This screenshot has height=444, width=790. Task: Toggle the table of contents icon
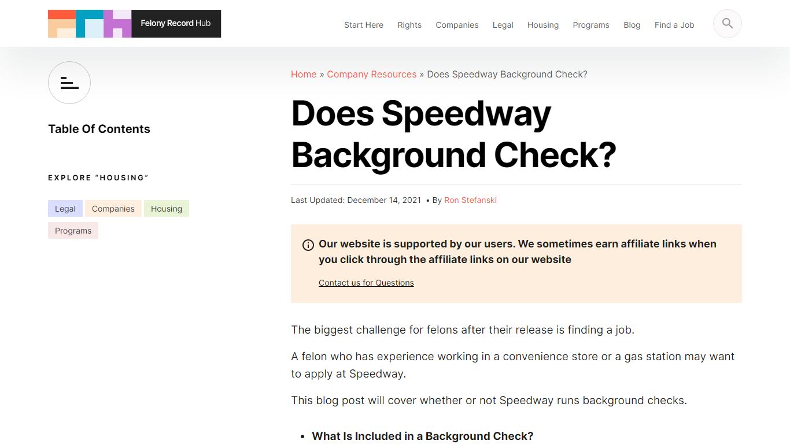click(69, 83)
